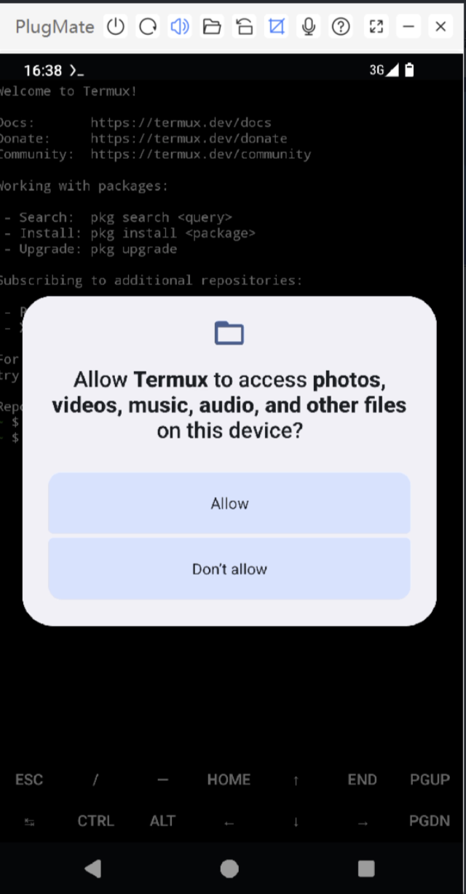Click the screen rotate lock icon
This screenshot has height=894, width=466.
point(244,27)
